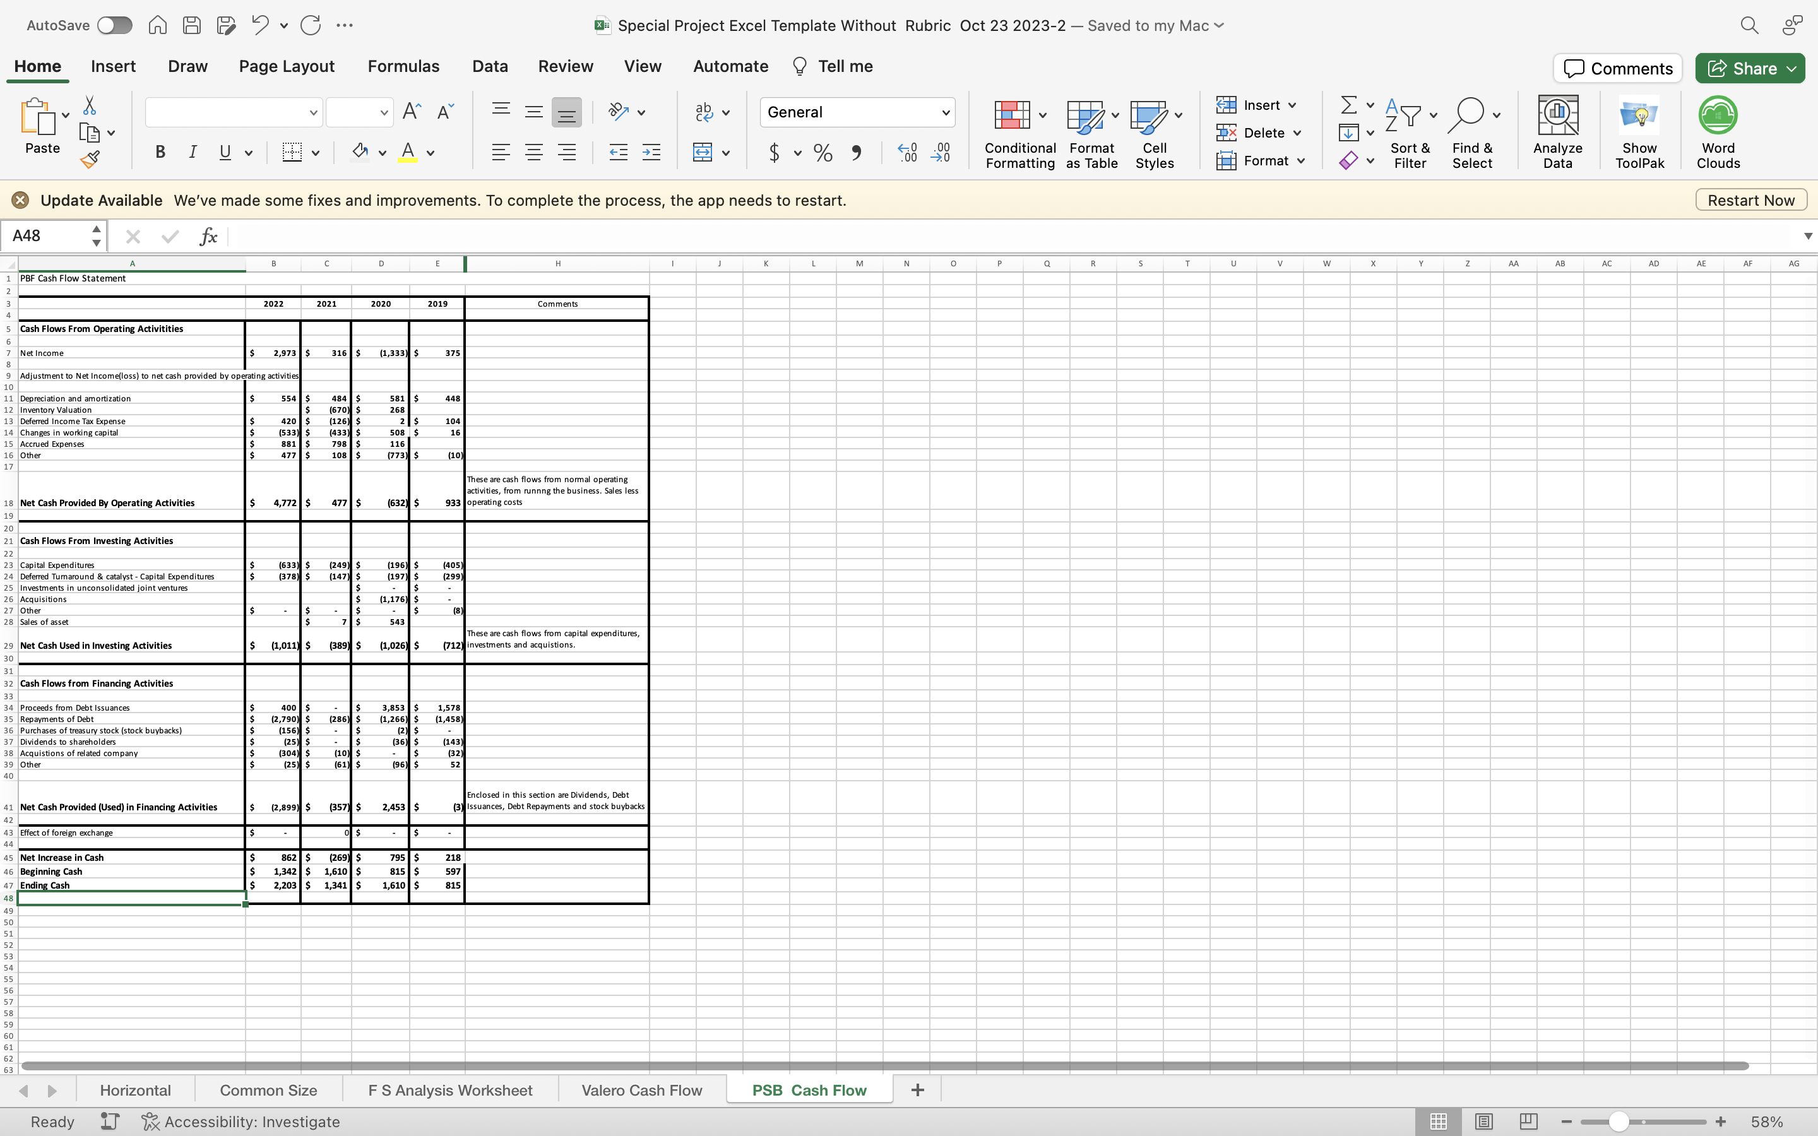Screen dimensions: 1818x1136
Task: Expand the formula bar chevron
Action: tap(1807, 236)
